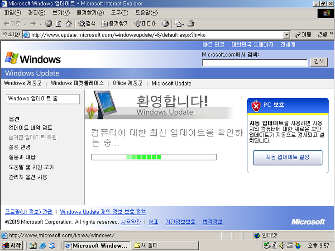The height and width of the screenshot is (251, 335).
Task: Click the 이동 go button
Action: coord(303,34)
